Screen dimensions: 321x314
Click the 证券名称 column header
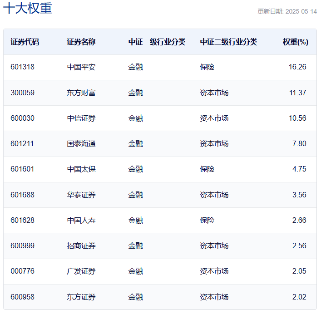81,42
